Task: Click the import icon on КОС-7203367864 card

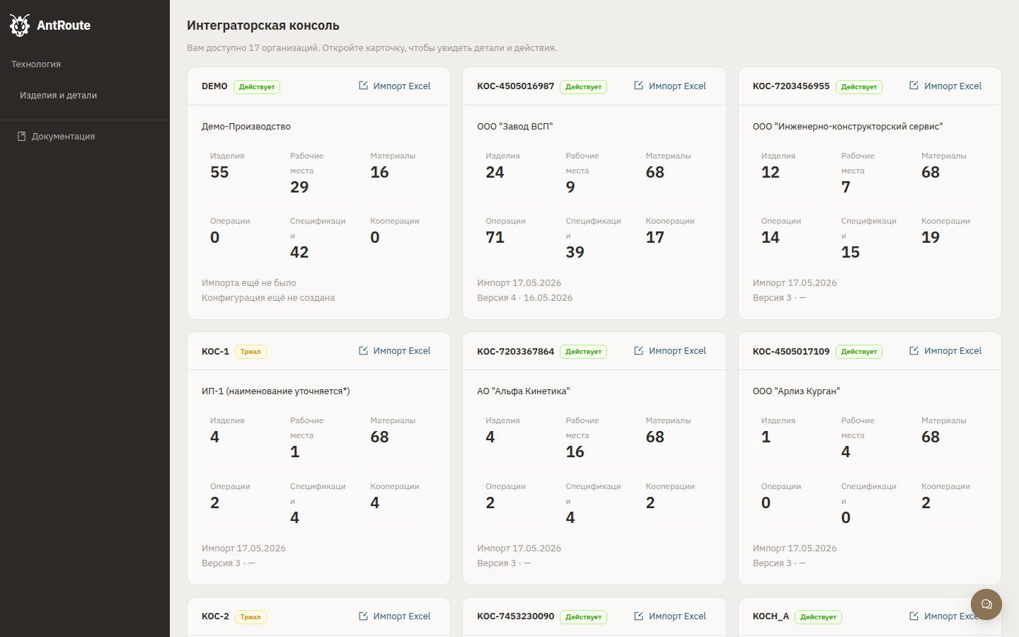Action: coord(638,350)
